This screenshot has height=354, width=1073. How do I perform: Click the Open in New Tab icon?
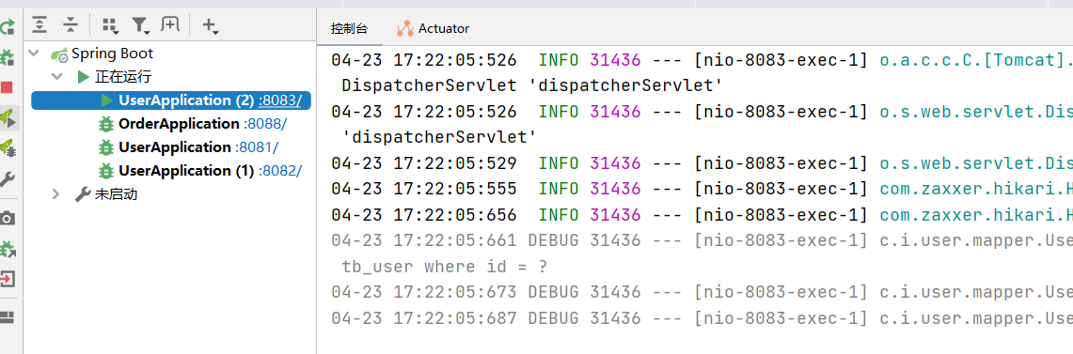point(169,25)
